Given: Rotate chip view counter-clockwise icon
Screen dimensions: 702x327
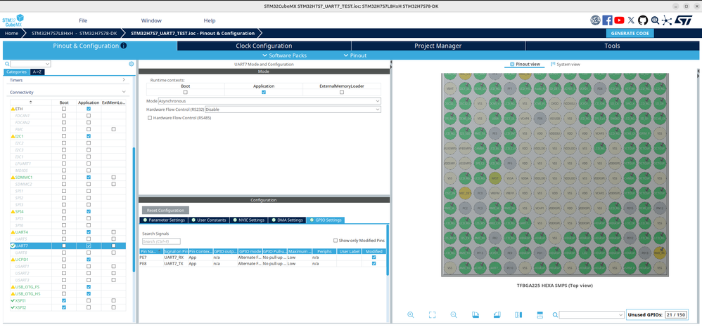Looking at the screenshot, I should 497,314.
